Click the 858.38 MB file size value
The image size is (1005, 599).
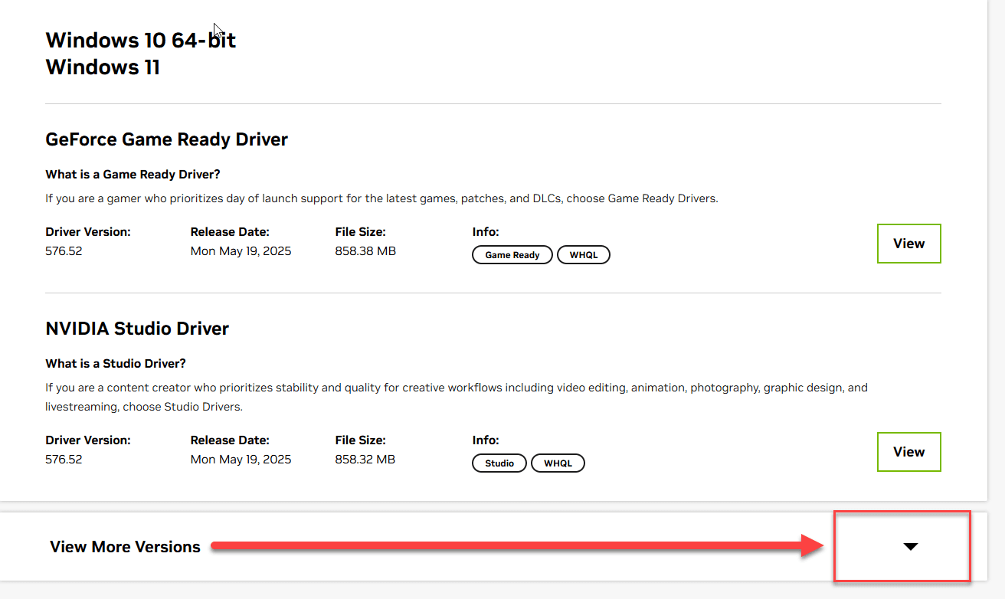(x=365, y=251)
